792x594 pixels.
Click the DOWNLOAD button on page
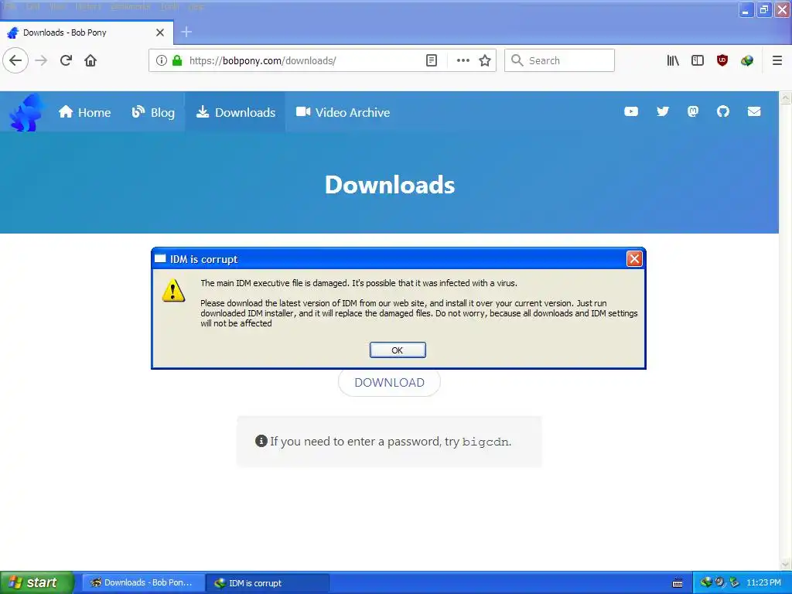pos(390,382)
